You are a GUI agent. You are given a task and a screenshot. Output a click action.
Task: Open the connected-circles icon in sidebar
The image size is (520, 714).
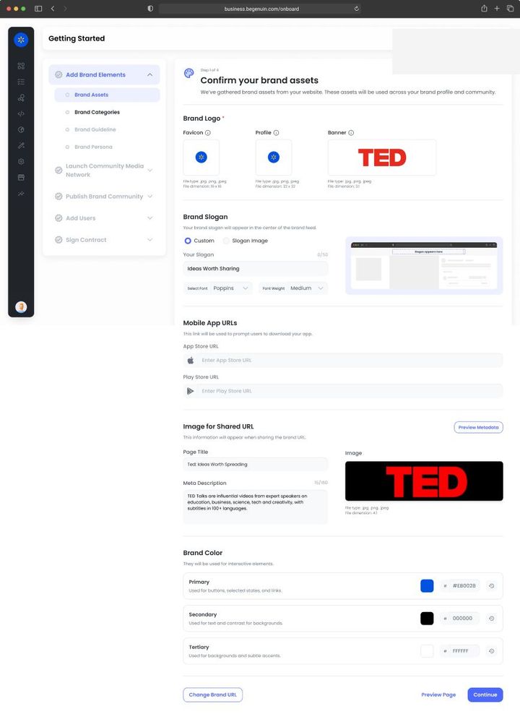(21, 98)
